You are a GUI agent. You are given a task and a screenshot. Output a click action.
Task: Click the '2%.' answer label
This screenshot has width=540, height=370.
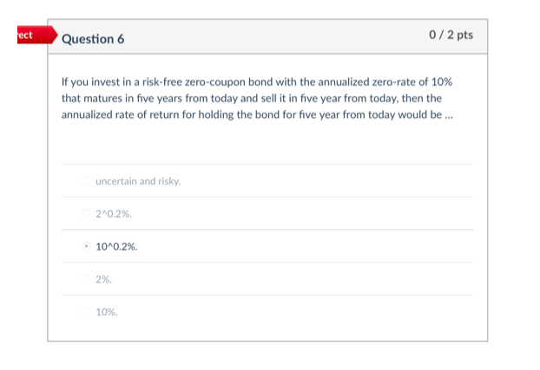[104, 279]
